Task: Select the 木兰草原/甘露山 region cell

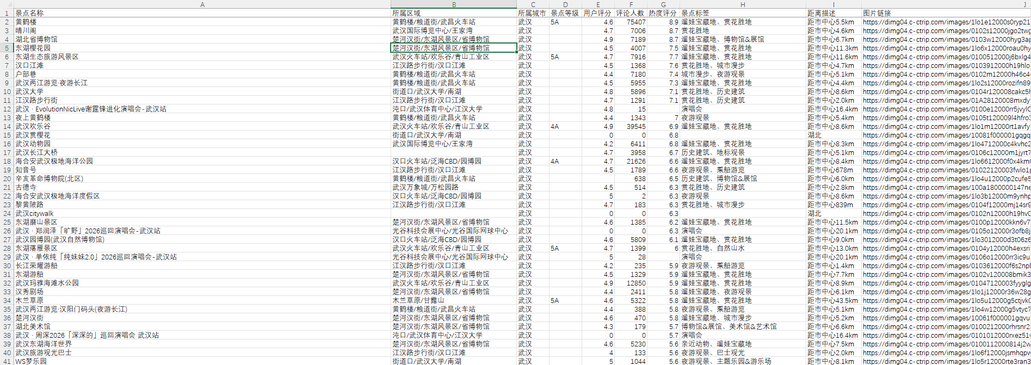Action: (x=454, y=300)
